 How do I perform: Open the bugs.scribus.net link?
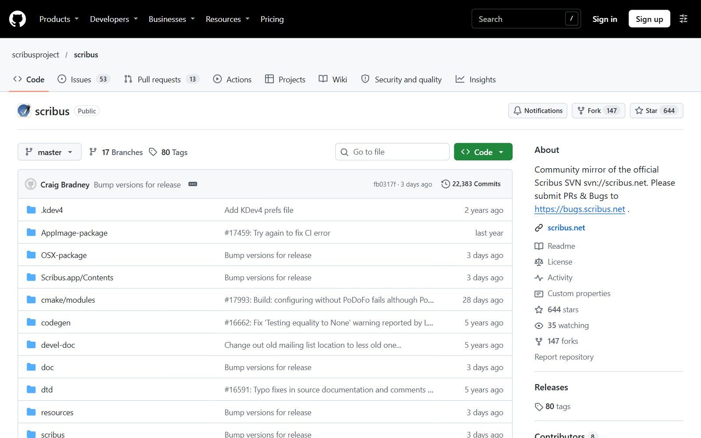click(x=580, y=209)
